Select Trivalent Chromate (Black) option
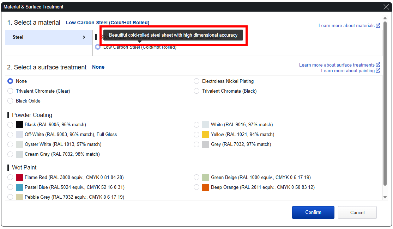The height and width of the screenshot is (229, 393). [x=196, y=91]
